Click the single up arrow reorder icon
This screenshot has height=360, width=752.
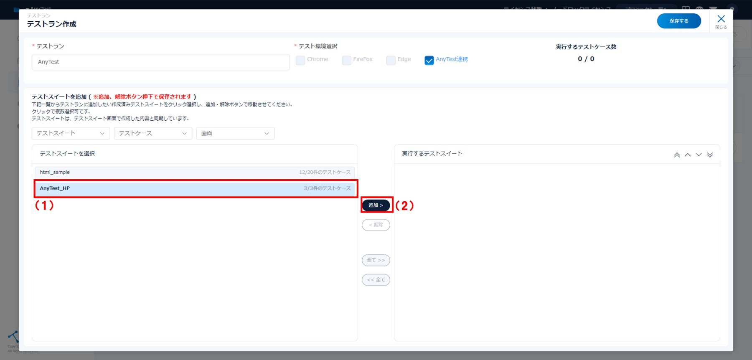tap(688, 155)
